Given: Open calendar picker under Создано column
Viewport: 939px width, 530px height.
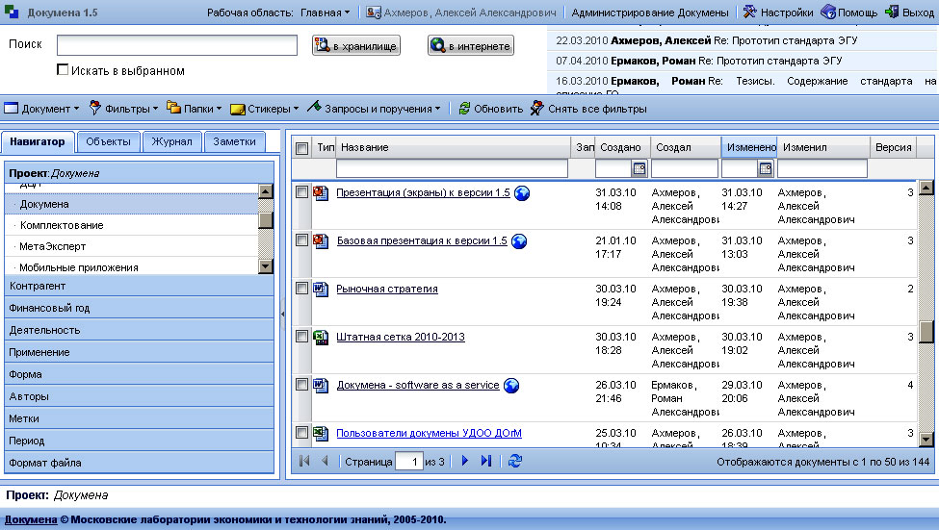Looking at the screenshot, I should coord(639,169).
